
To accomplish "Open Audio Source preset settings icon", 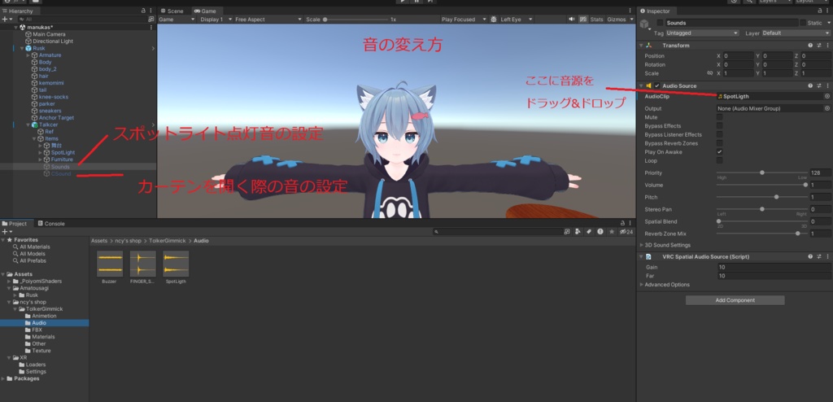I will click(819, 85).
